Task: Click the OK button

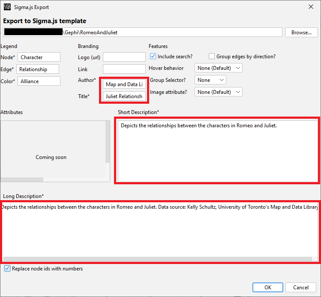Action: (x=268, y=288)
